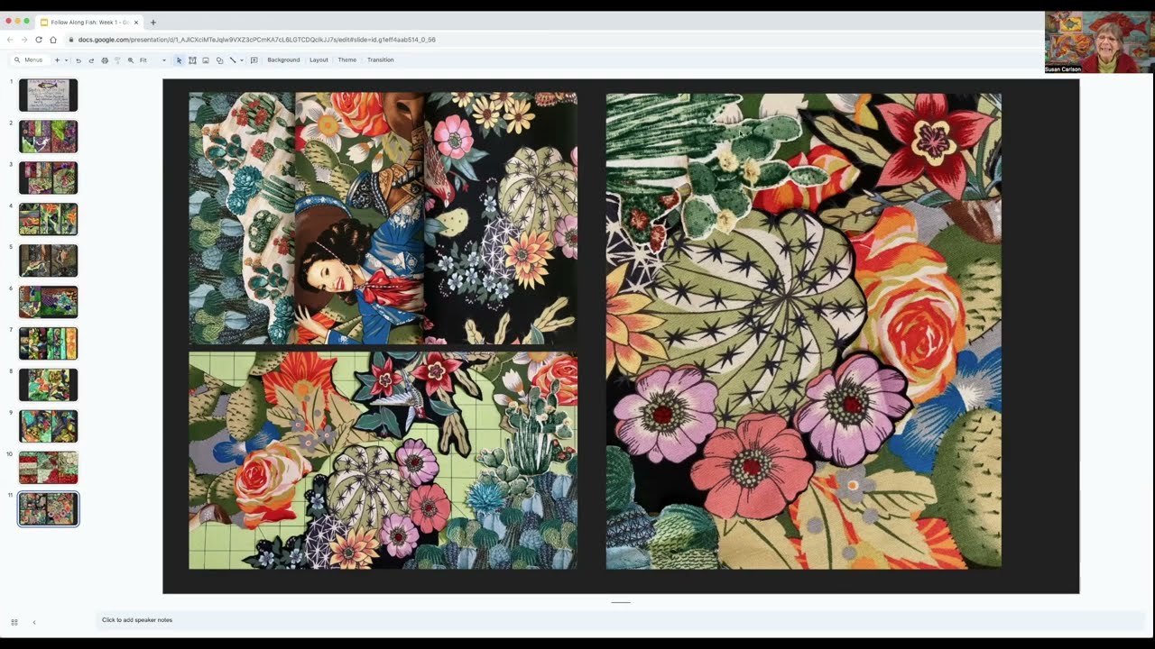This screenshot has height=649, width=1155.
Task: Reload the browser page
Action: coord(39,40)
